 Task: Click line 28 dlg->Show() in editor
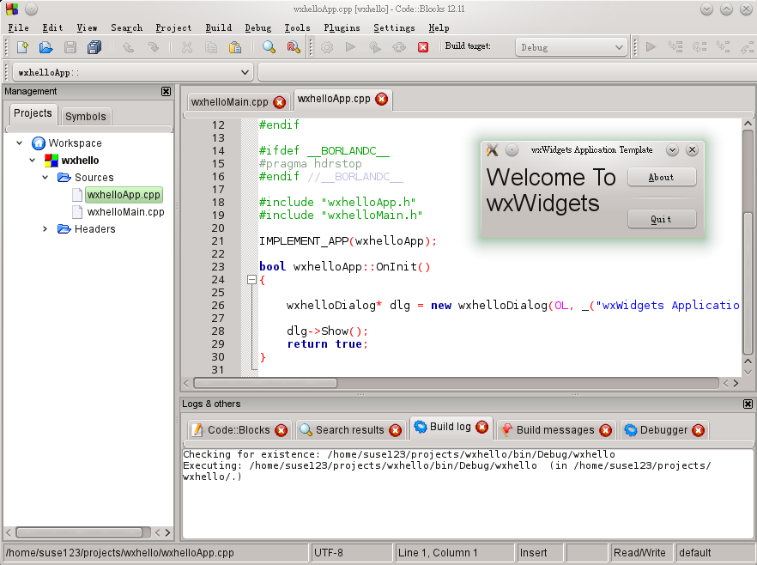click(x=327, y=331)
